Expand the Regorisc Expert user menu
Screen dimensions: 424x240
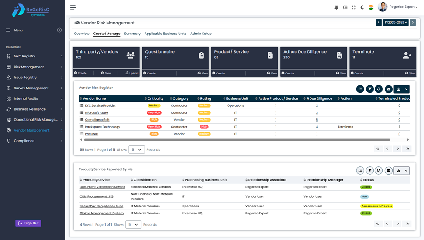pyautogui.click(x=403, y=7)
